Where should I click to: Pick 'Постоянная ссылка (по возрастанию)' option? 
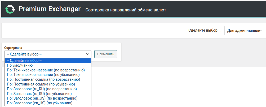[x=48, y=79]
